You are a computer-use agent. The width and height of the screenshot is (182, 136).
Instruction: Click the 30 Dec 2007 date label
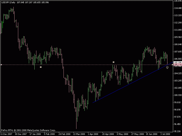tap(21, 134)
